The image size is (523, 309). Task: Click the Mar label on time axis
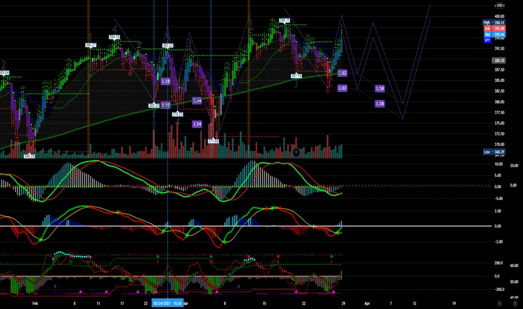pos(186,303)
